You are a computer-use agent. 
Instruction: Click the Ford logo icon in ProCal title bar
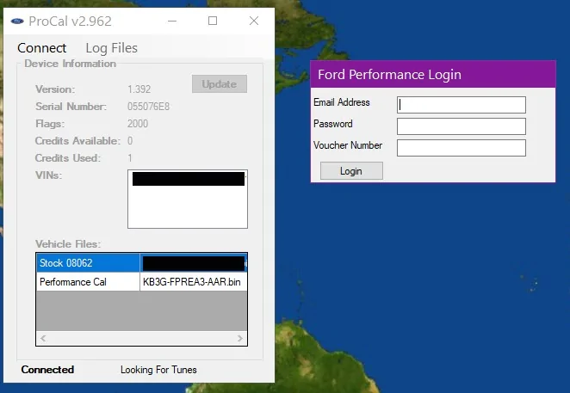[x=17, y=21]
